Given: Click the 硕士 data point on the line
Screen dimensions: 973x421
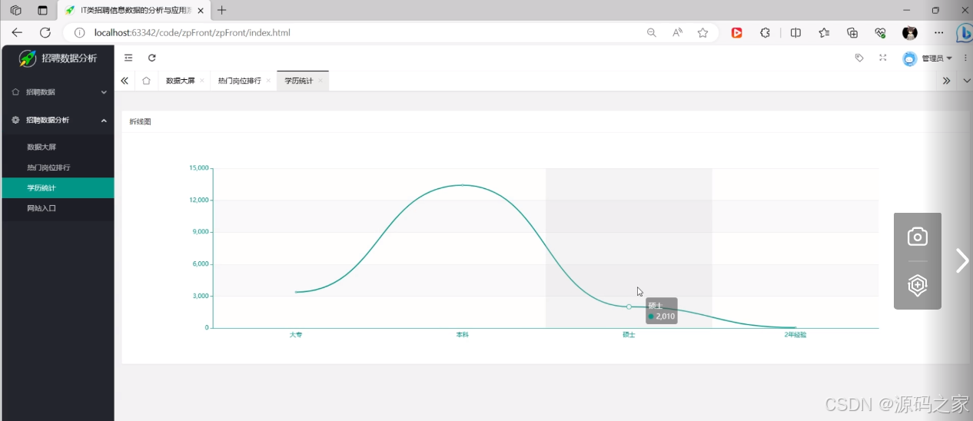Looking at the screenshot, I should (x=629, y=307).
